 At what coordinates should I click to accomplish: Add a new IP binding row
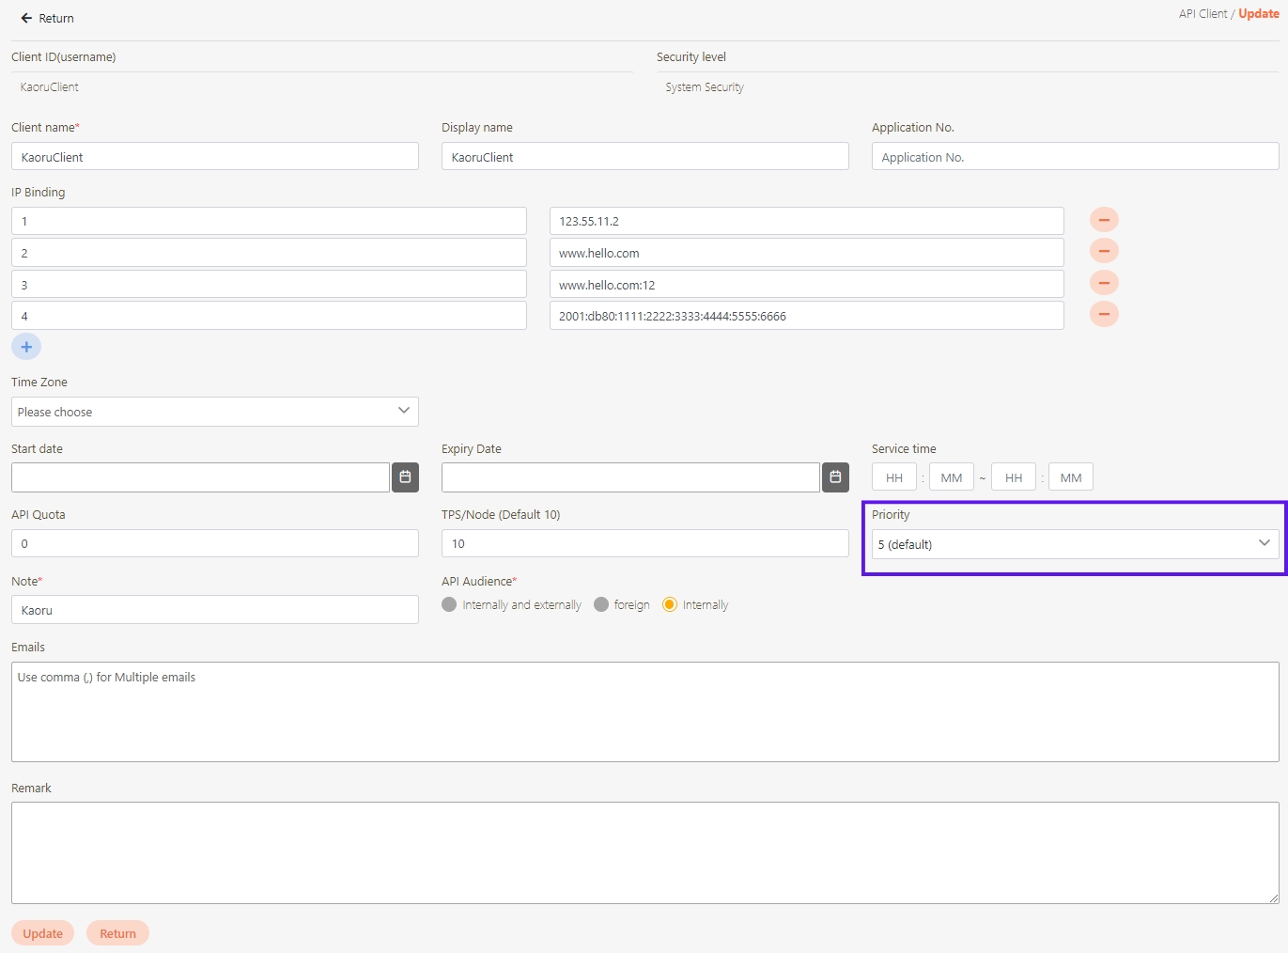point(26,347)
